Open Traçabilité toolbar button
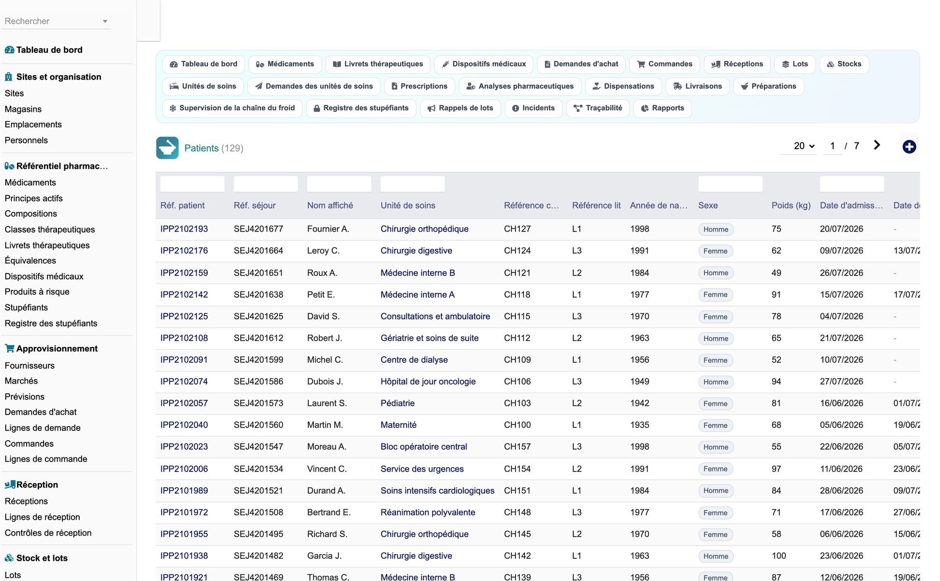The image size is (940, 581). [598, 108]
